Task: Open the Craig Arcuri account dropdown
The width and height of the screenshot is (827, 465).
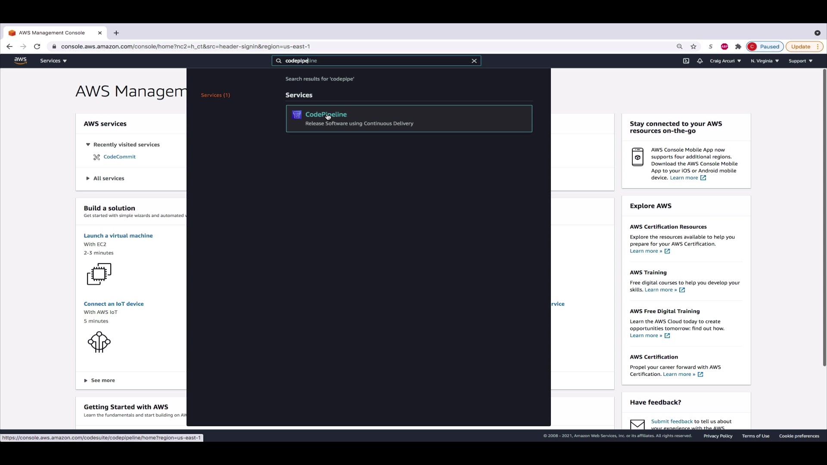Action: [725, 61]
